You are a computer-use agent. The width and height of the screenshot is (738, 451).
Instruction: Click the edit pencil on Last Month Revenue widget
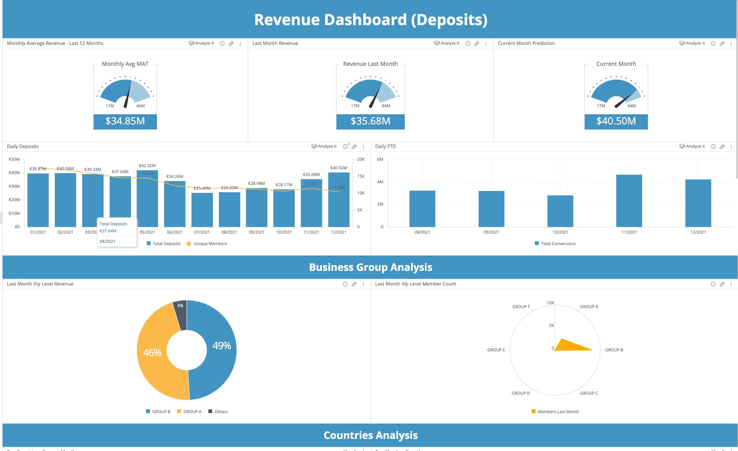477,43
